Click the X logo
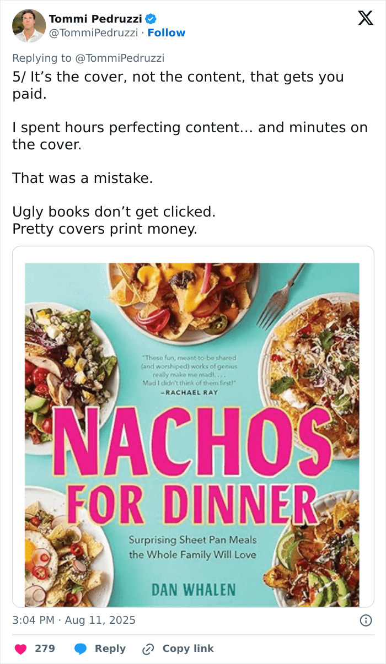This screenshot has width=386, height=664. tap(365, 19)
